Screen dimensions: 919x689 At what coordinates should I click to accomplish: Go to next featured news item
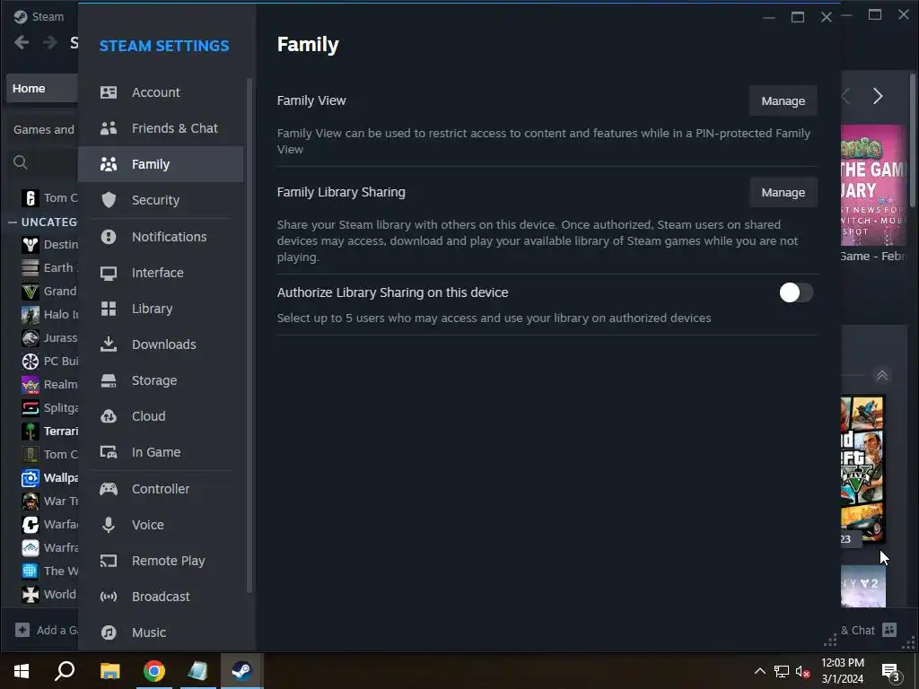[878, 96]
